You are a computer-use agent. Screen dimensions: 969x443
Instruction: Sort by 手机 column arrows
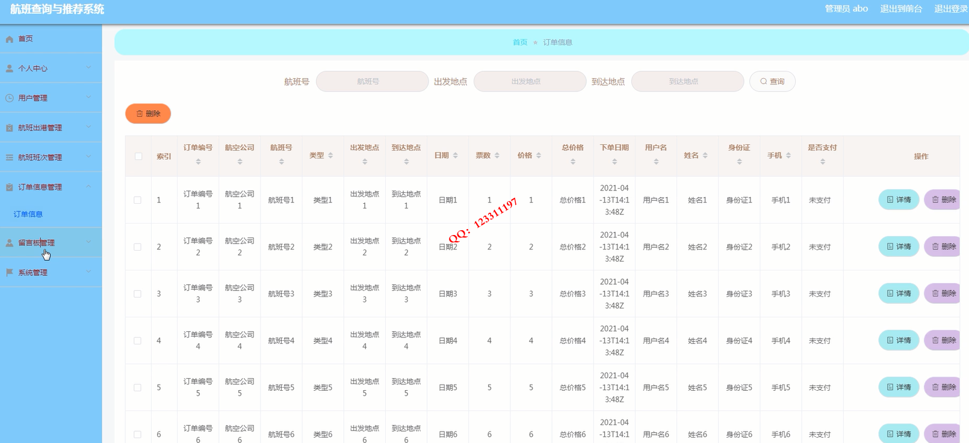click(788, 156)
